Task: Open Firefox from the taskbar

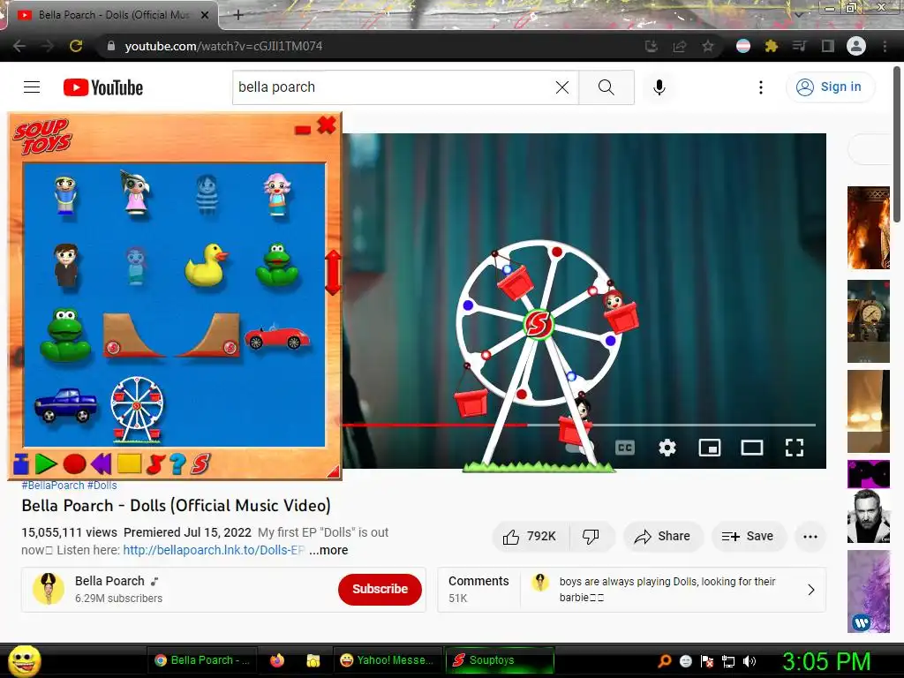Action: tap(277, 660)
